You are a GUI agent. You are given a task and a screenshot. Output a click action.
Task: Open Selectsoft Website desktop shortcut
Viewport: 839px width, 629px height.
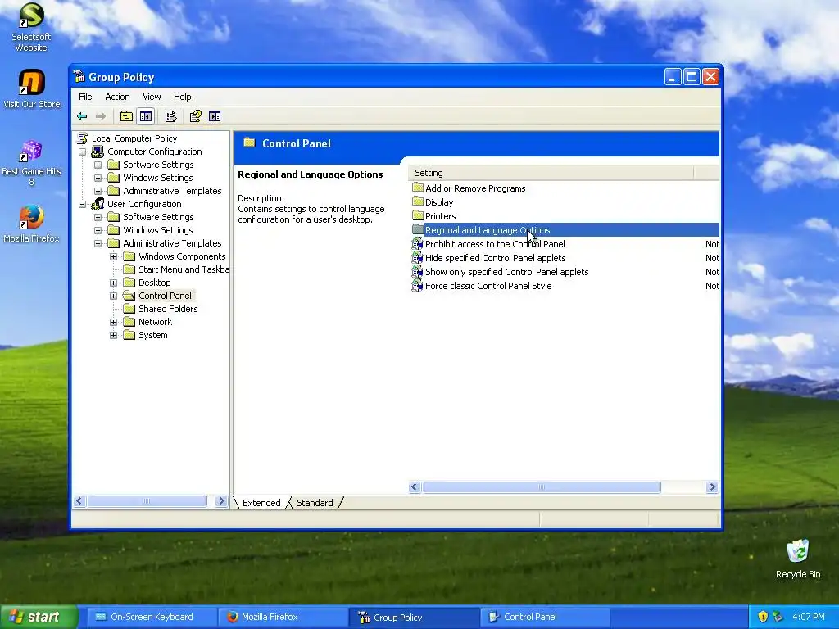(31, 27)
